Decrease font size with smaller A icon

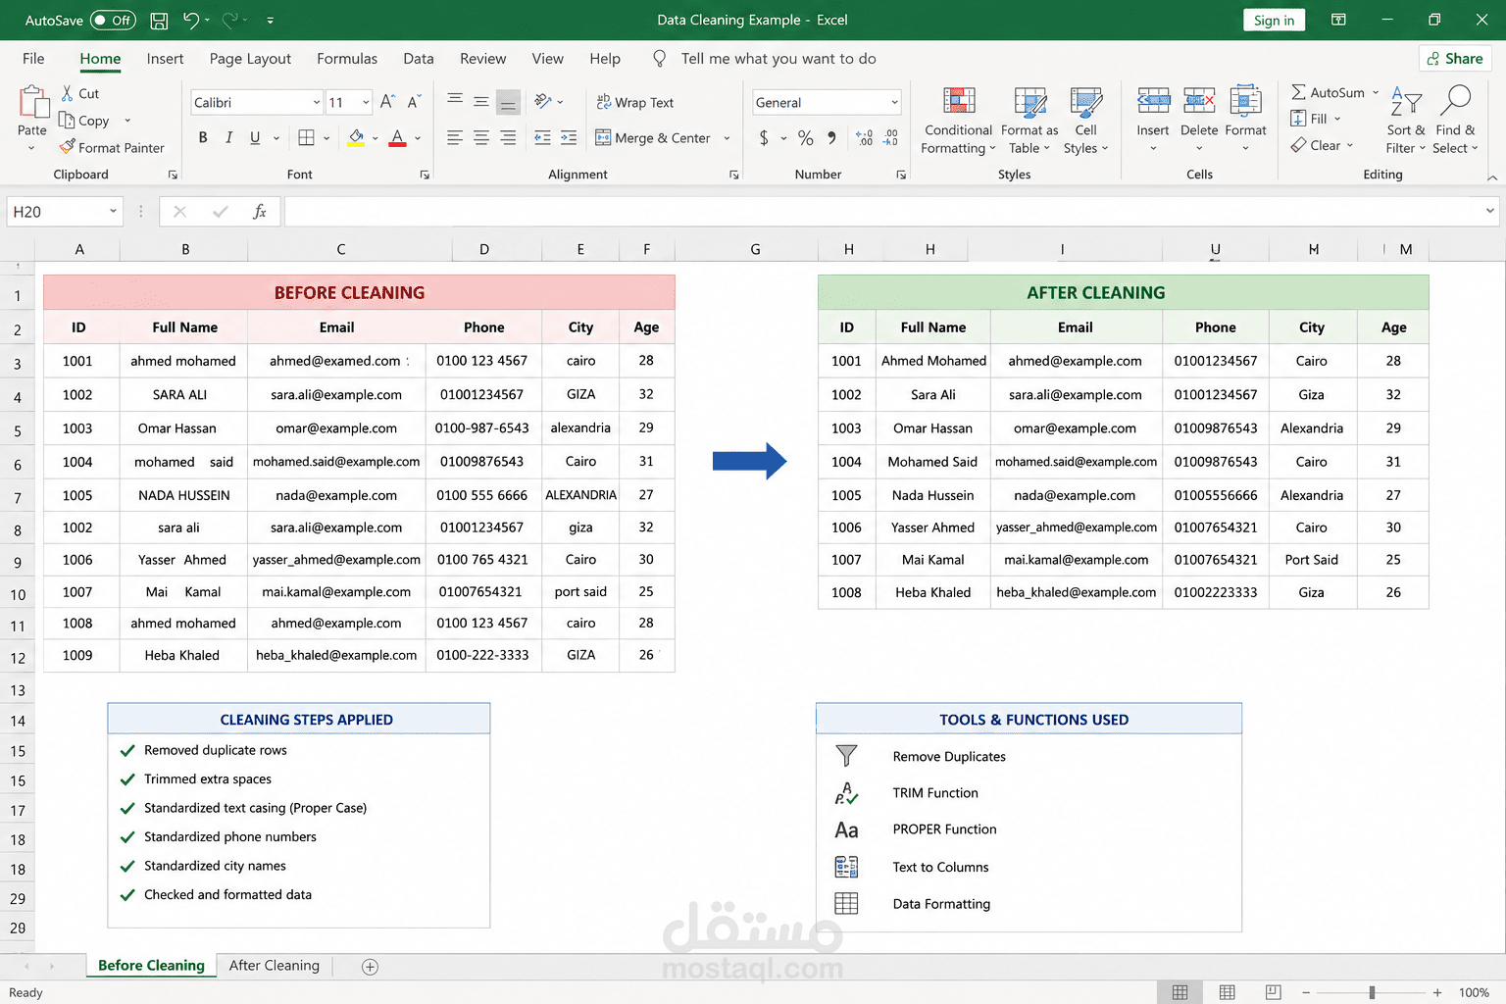(x=414, y=102)
